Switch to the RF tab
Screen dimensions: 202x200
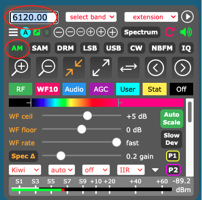tap(20, 89)
